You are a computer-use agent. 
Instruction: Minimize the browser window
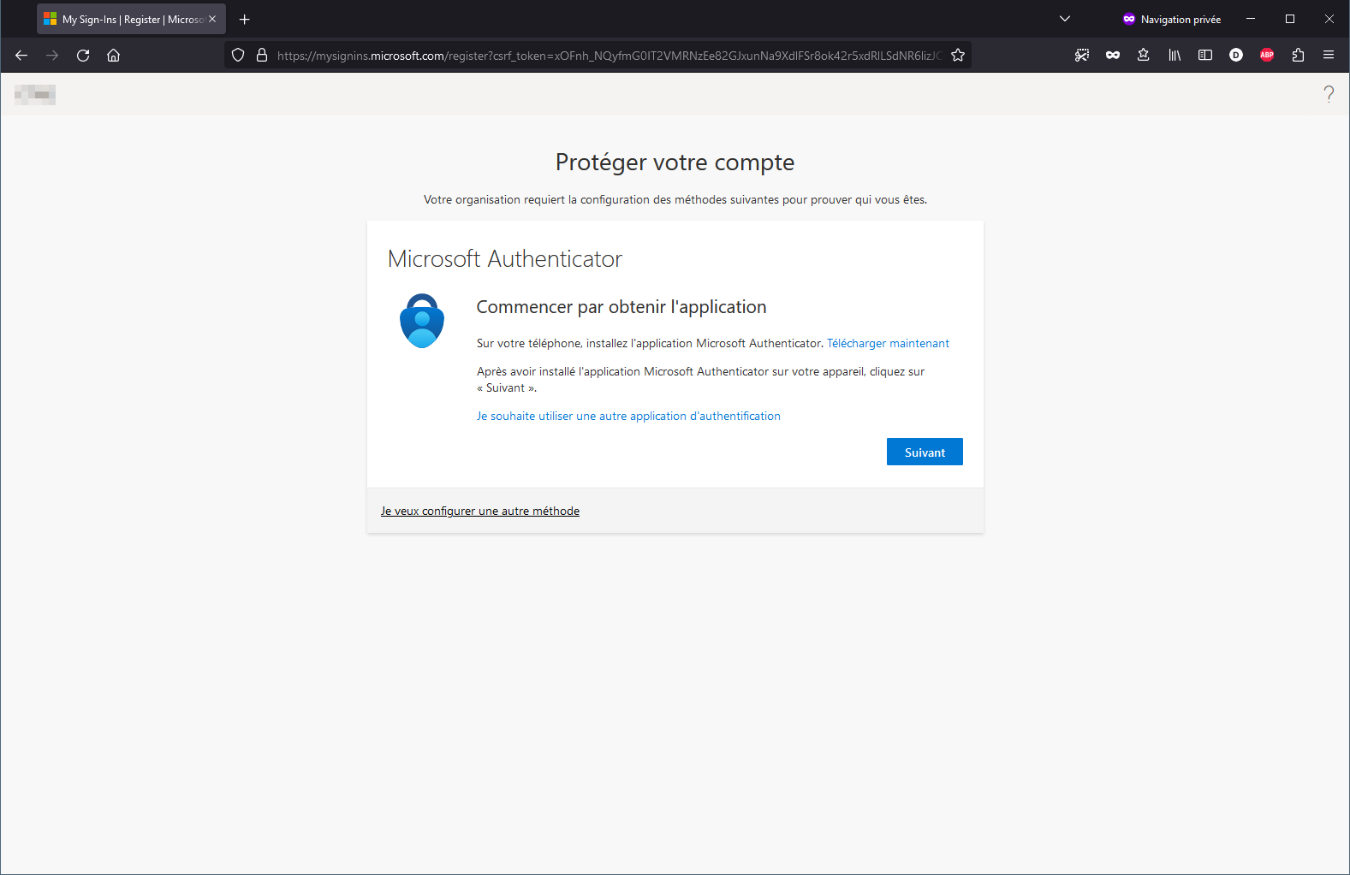coord(1251,19)
